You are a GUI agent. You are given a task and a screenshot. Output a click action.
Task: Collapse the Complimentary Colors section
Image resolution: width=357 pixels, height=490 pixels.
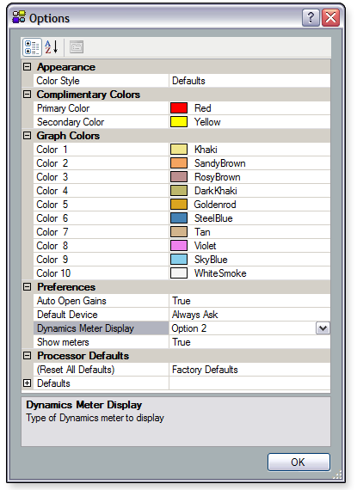click(x=28, y=94)
